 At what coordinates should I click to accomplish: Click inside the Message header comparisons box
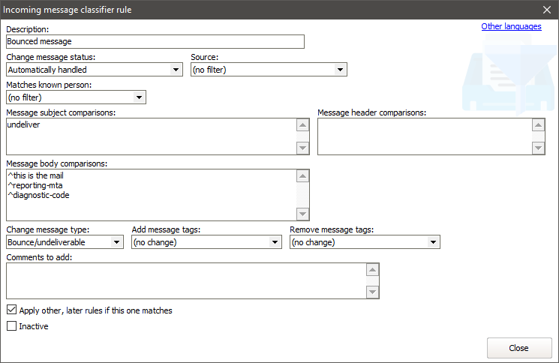(424, 136)
